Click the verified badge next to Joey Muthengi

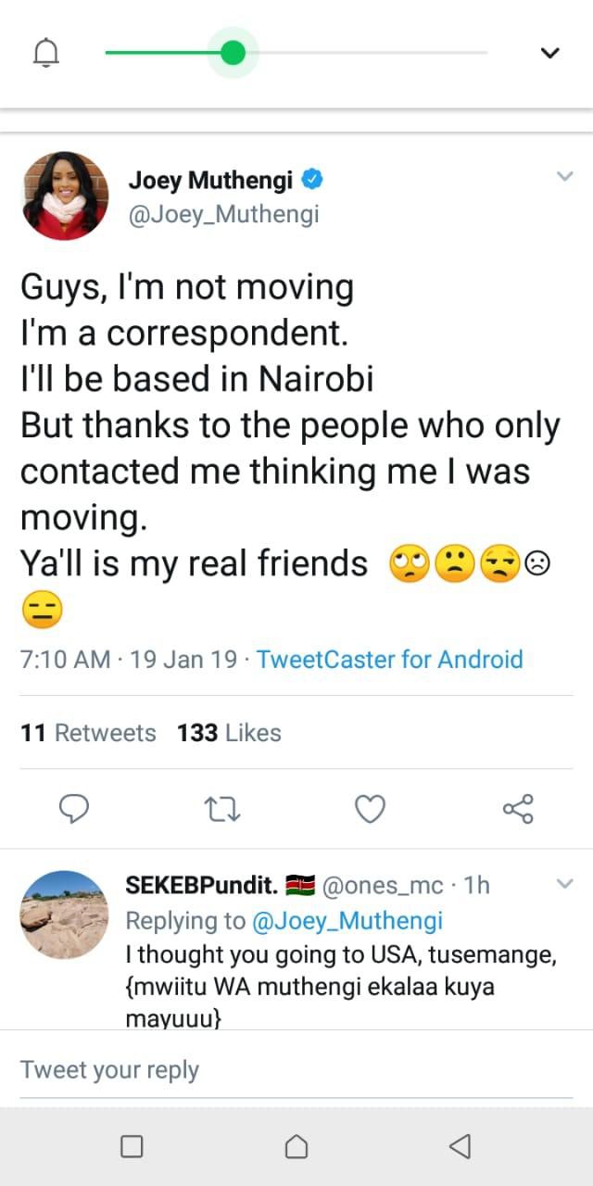point(315,178)
